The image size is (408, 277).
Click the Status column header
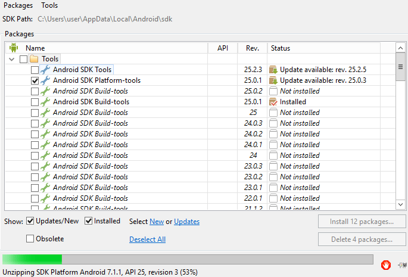(x=323, y=48)
